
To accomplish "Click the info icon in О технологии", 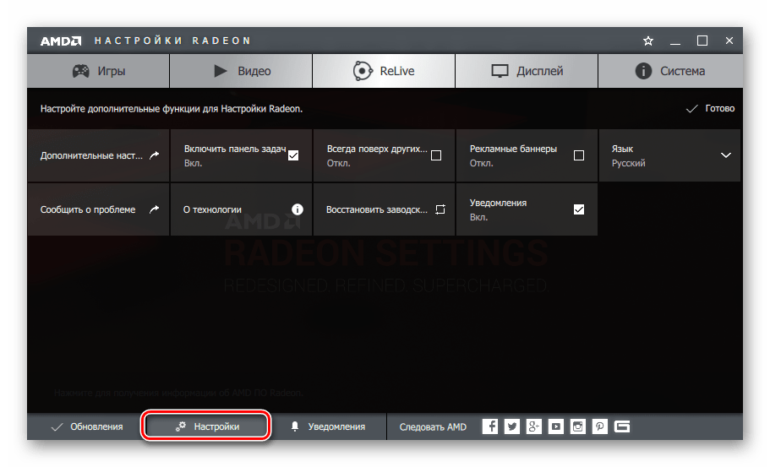I will point(298,209).
